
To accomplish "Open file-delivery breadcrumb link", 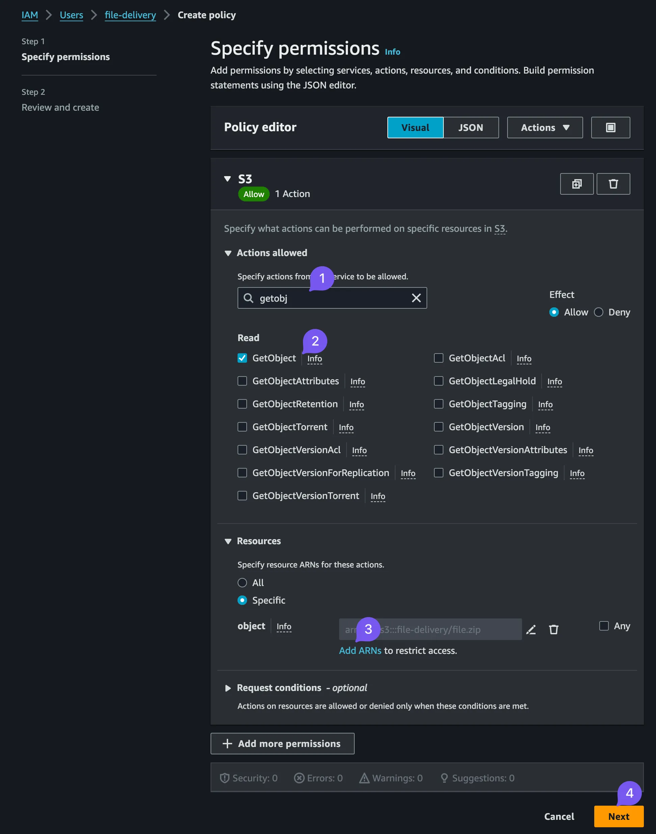I will 130,15.
